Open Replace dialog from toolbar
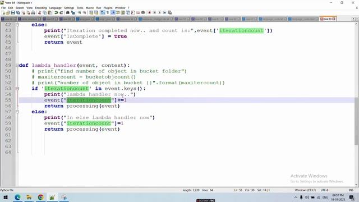Screen dimensions: 359x202 (73, 12)
